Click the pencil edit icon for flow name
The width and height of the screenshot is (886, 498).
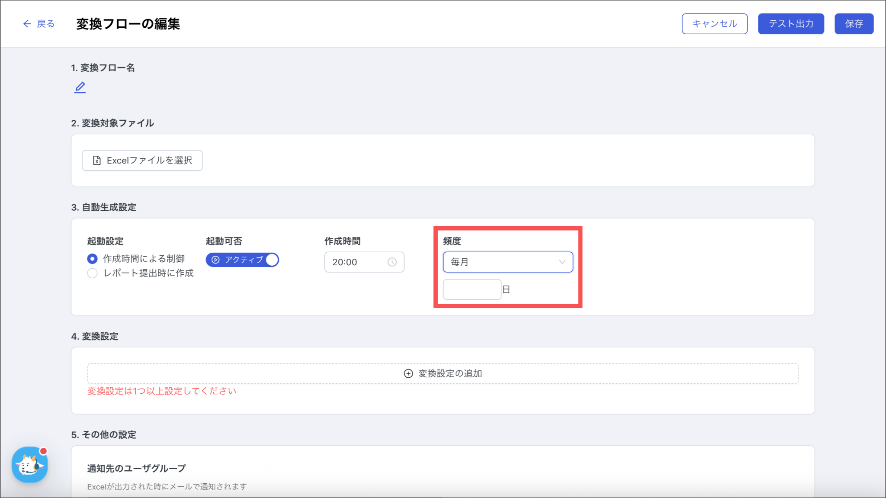pyautogui.click(x=80, y=87)
